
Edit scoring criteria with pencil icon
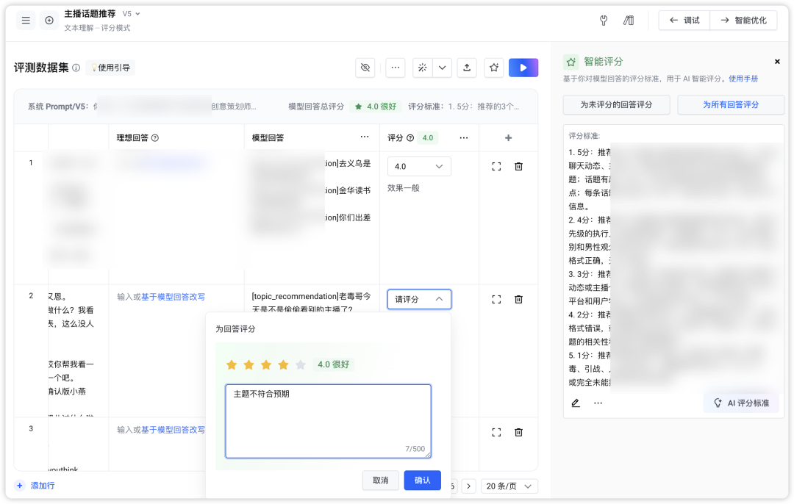point(576,403)
